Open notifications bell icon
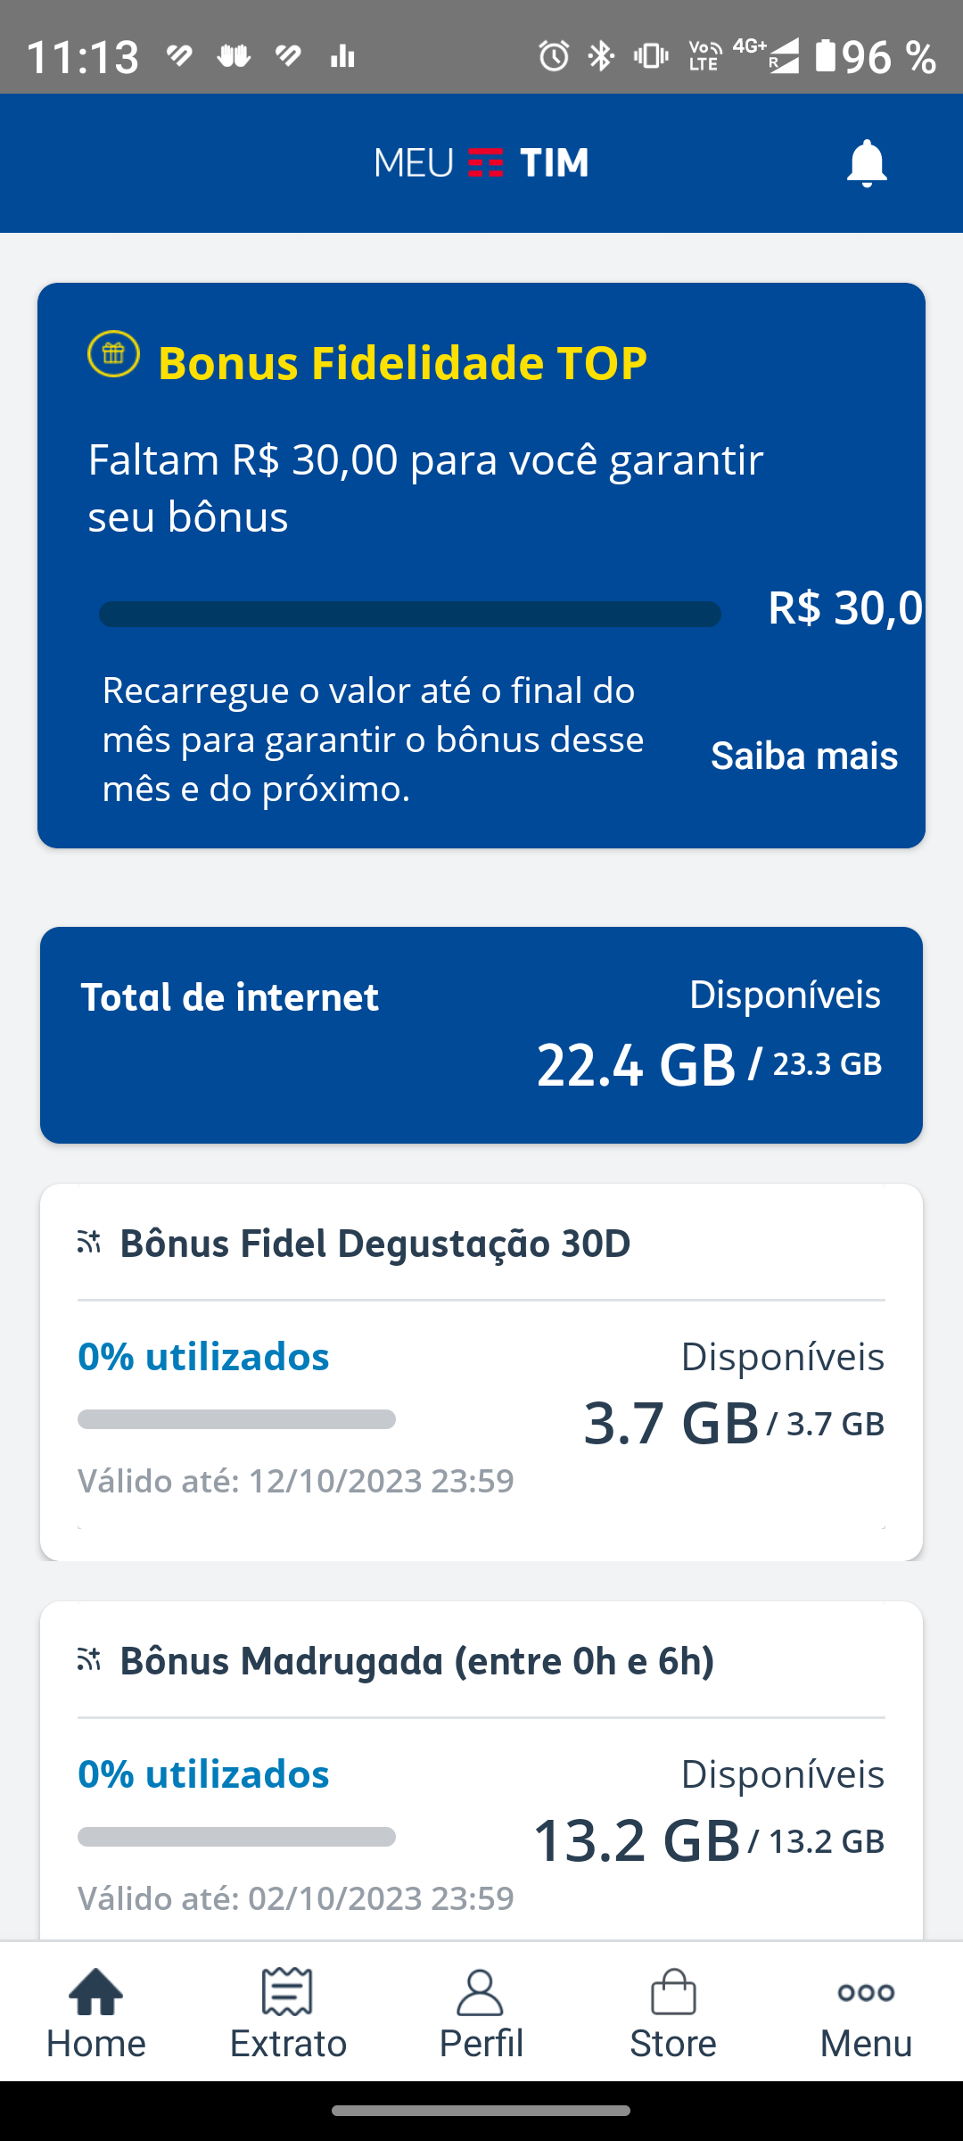The width and height of the screenshot is (963, 2141). 866,163
